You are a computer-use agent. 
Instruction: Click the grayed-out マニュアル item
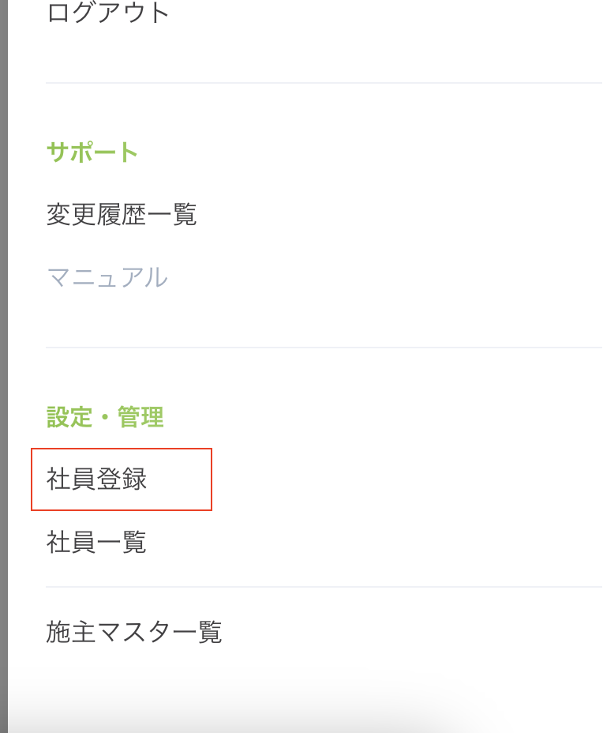click(x=108, y=278)
